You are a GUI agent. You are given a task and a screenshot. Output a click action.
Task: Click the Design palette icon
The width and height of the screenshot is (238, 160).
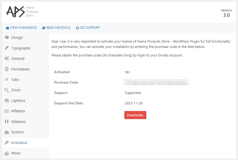7,38
